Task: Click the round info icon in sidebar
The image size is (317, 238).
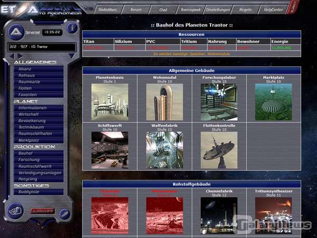Action: click(72, 28)
